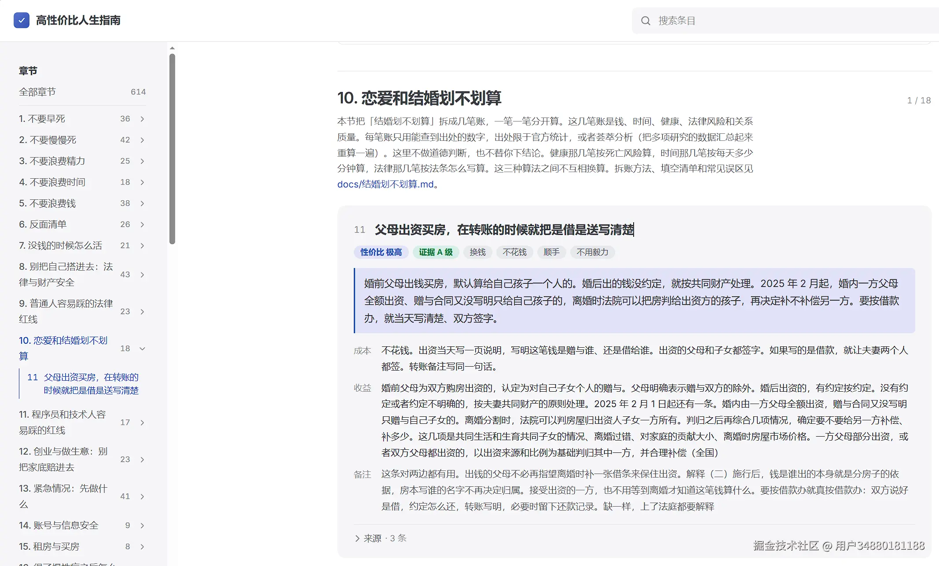Expand chevron for 6. 反面清单
This screenshot has height=566, width=939.
point(142,224)
